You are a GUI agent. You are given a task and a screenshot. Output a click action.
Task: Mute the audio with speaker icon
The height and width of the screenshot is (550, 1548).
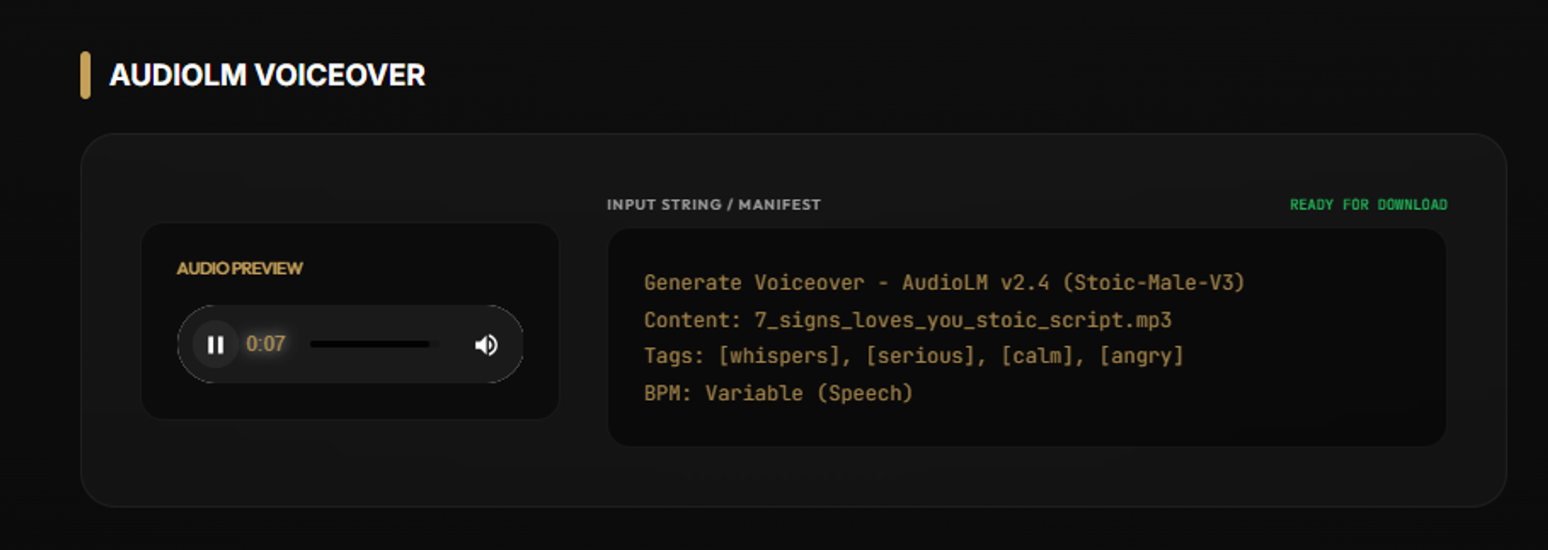point(486,345)
